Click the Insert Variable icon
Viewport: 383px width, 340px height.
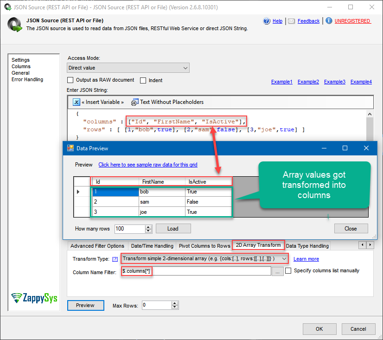[76, 102]
